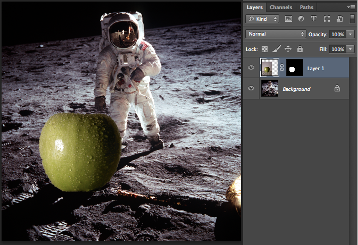The height and width of the screenshot is (245, 358).
Task: Open the Normal blend mode dropdown
Action: coord(275,34)
